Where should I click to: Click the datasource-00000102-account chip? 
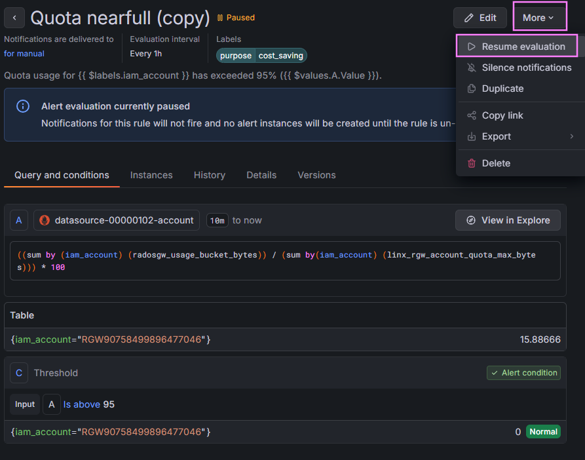point(117,220)
